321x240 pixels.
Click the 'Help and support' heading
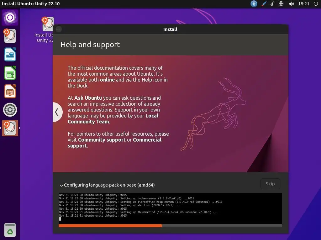click(x=90, y=45)
